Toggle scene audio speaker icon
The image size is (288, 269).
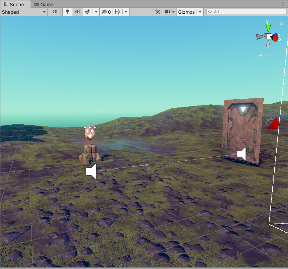click(78, 12)
